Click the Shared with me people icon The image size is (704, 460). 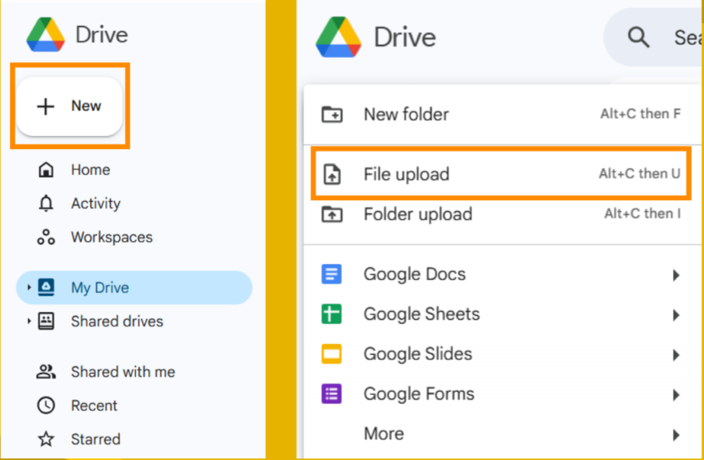point(46,371)
